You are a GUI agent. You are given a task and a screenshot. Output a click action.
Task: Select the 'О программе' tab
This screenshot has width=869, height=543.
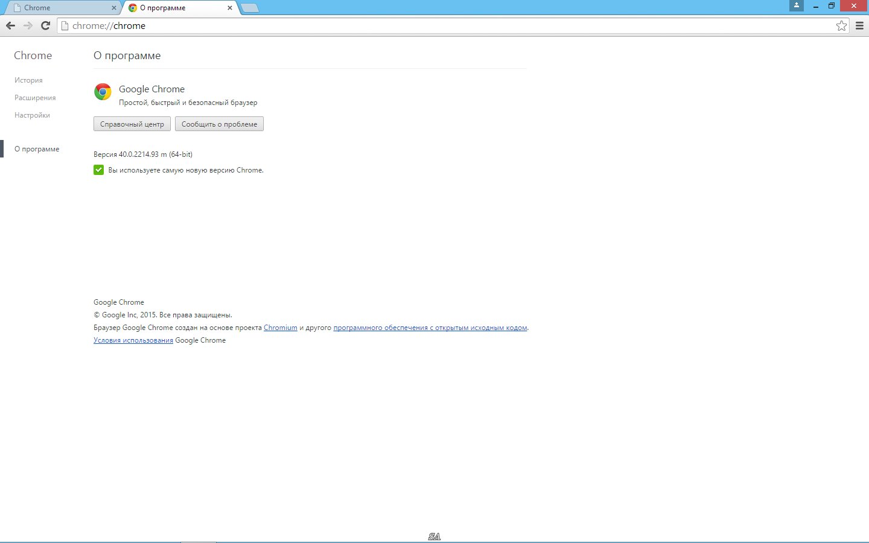click(180, 8)
